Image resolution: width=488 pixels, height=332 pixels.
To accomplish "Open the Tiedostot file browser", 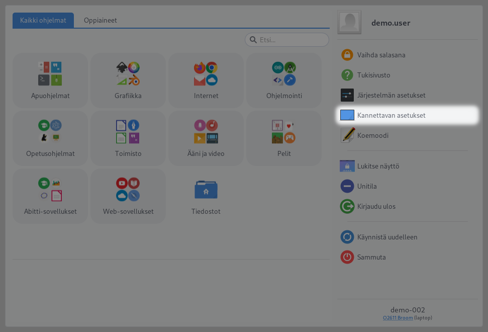I will pyautogui.click(x=206, y=196).
